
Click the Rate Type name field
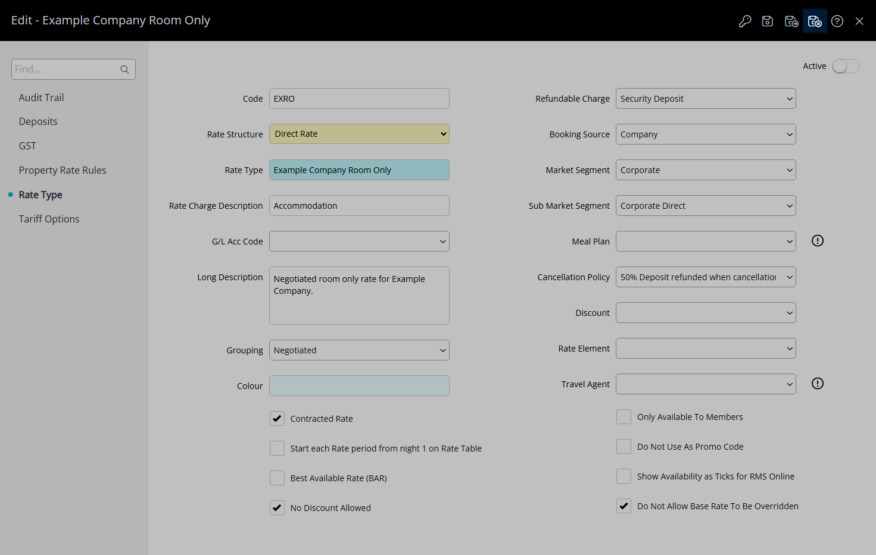point(359,170)
